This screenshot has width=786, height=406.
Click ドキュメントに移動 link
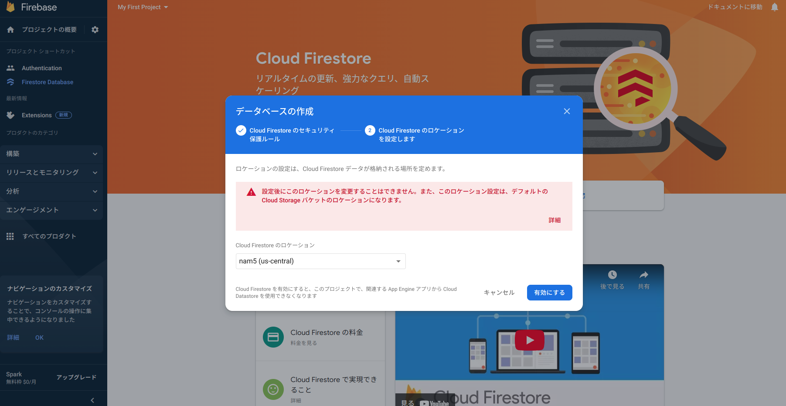[x=735, y=7]
